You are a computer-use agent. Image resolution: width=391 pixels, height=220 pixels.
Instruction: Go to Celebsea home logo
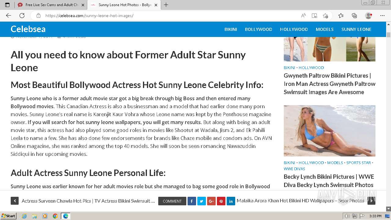point(28,29)
